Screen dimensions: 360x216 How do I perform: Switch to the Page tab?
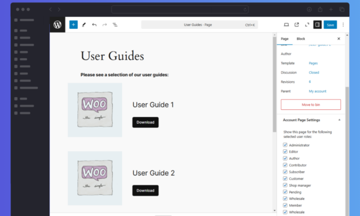[x=284, y=39]
